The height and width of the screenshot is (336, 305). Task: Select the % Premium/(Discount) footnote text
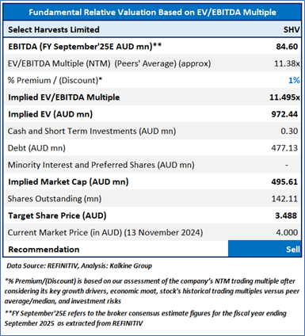click(x=151, y=291)
